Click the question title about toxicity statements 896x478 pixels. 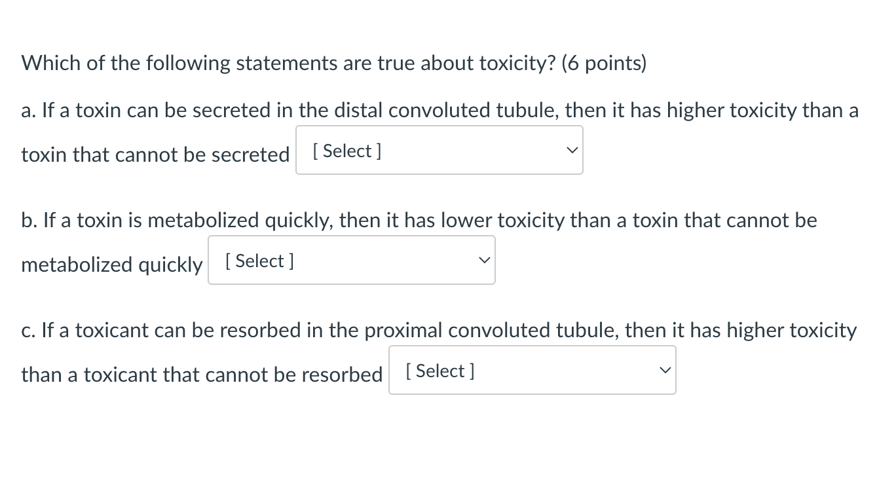coord(333,62)
